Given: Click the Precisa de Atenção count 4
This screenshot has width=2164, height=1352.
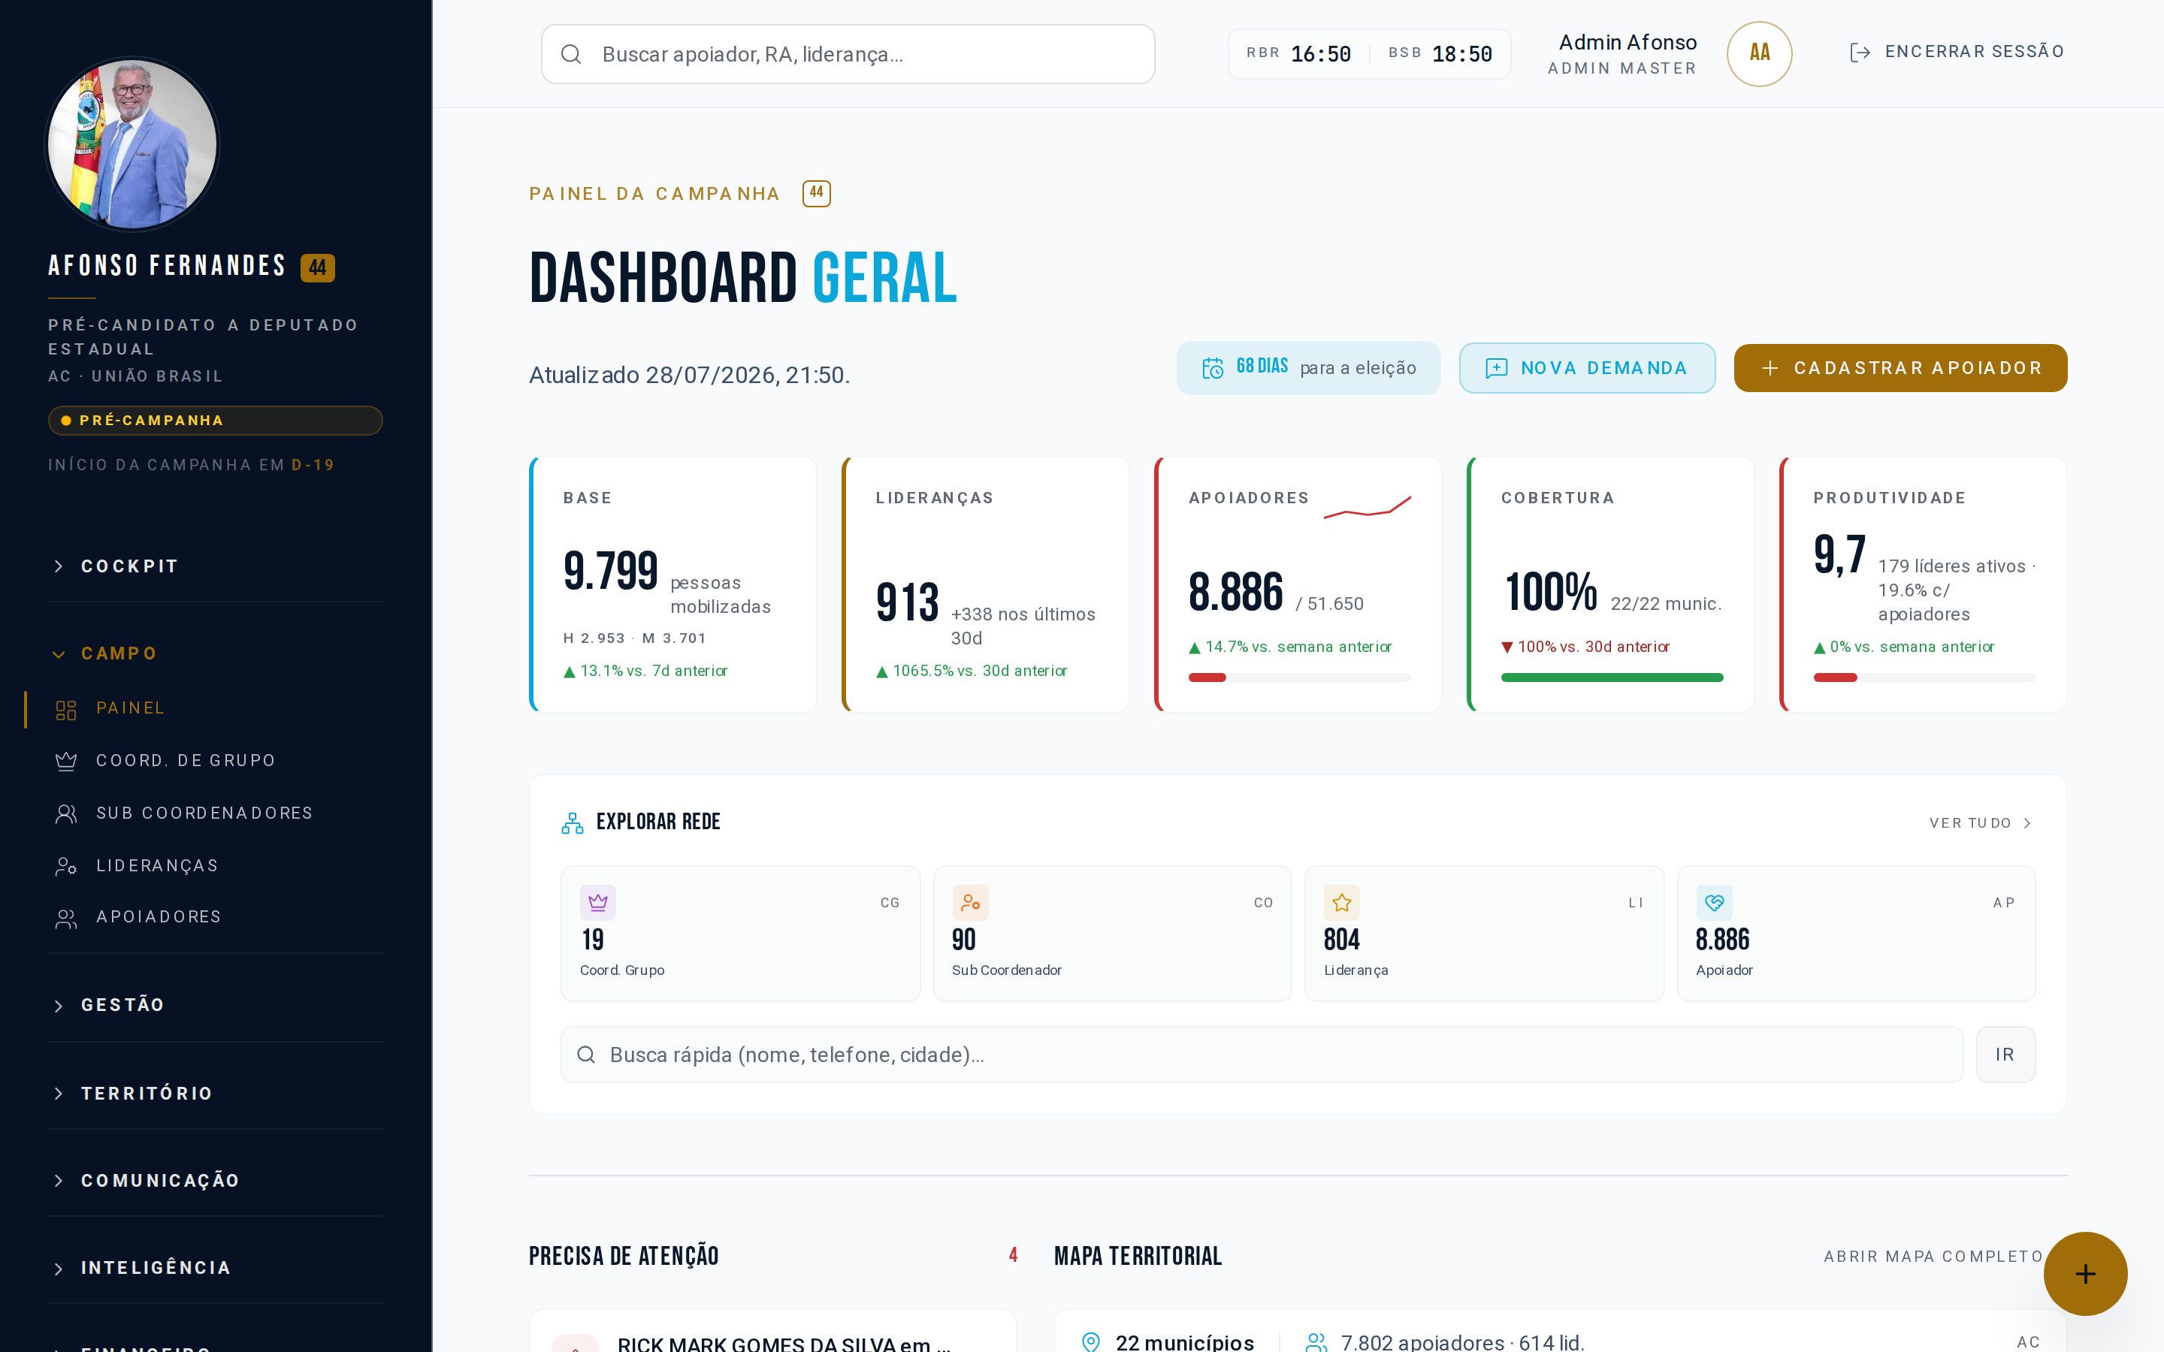Looking at the screenshot, I should click(x=1013, y=1255).
